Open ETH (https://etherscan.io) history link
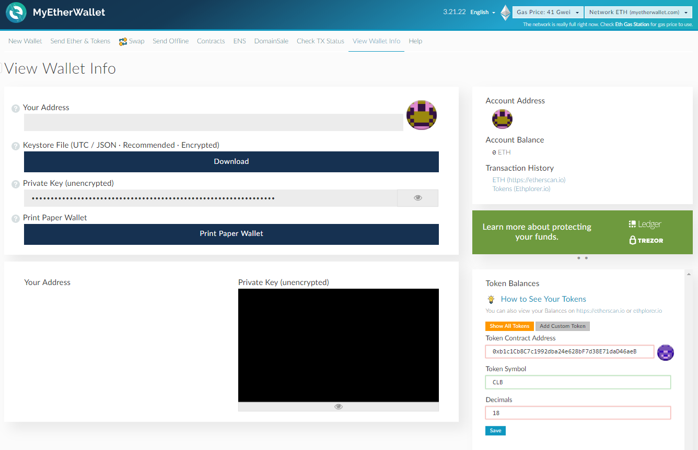 point(529,180)
